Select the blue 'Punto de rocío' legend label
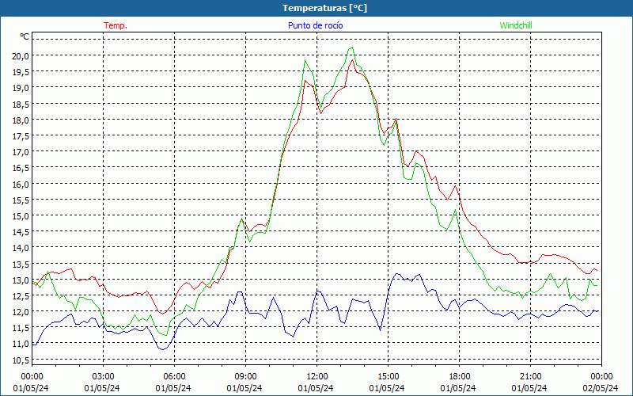Image resolution: width=633 pixels, height=396 pixels. pyautogui.click(x=315, y=25)
